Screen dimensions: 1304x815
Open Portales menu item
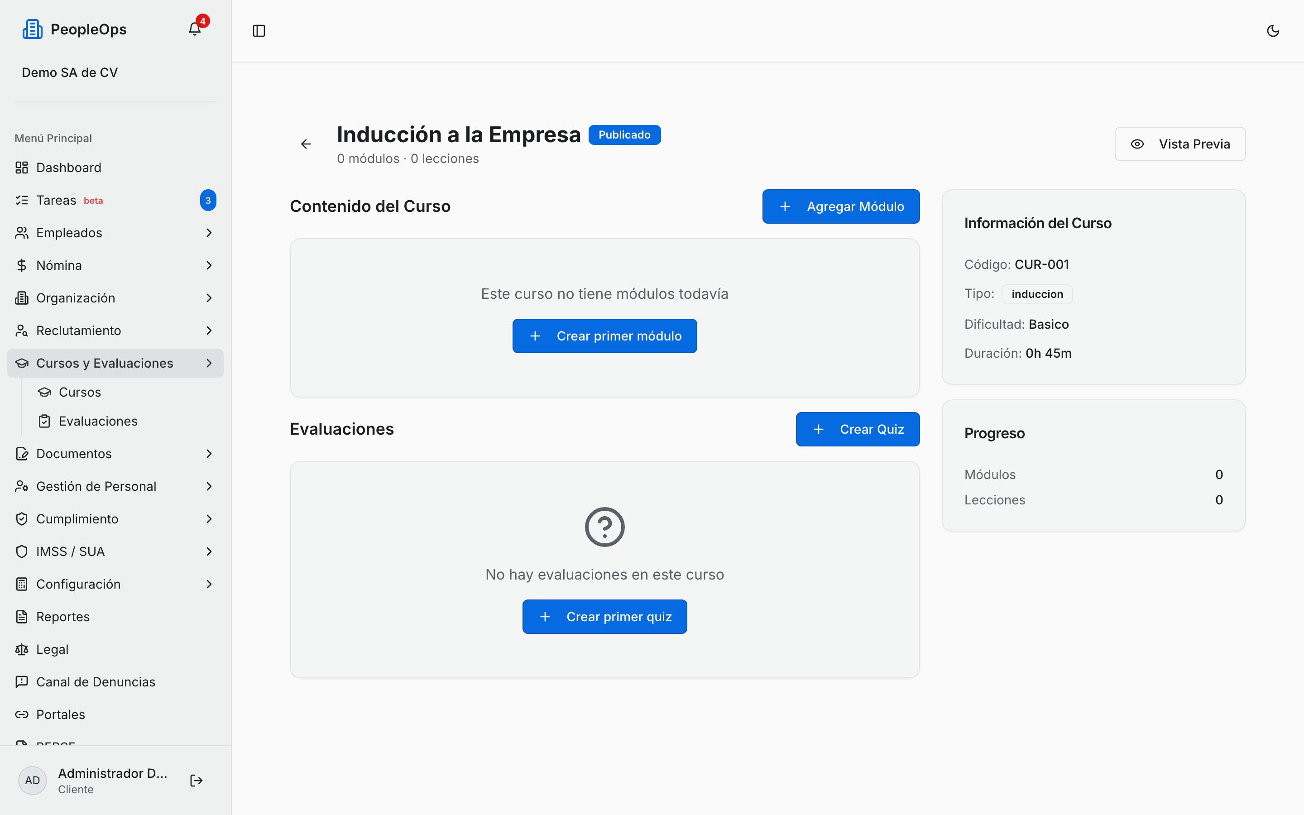point(115,715)
